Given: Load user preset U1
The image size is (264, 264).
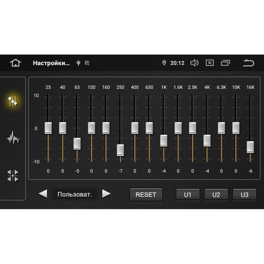Looking at the screenshot, I should point(188,194).
